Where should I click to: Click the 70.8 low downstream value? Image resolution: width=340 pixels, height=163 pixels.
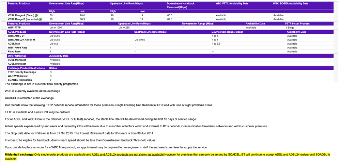[x=82, y=15]
